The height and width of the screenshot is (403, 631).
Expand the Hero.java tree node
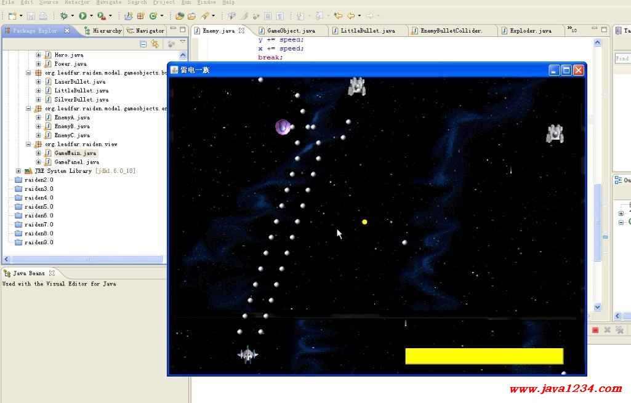click(x=38, y=55)
